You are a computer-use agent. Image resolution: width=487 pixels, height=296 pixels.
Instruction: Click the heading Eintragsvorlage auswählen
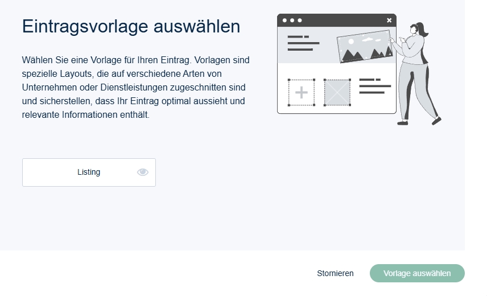pos(131,27)
